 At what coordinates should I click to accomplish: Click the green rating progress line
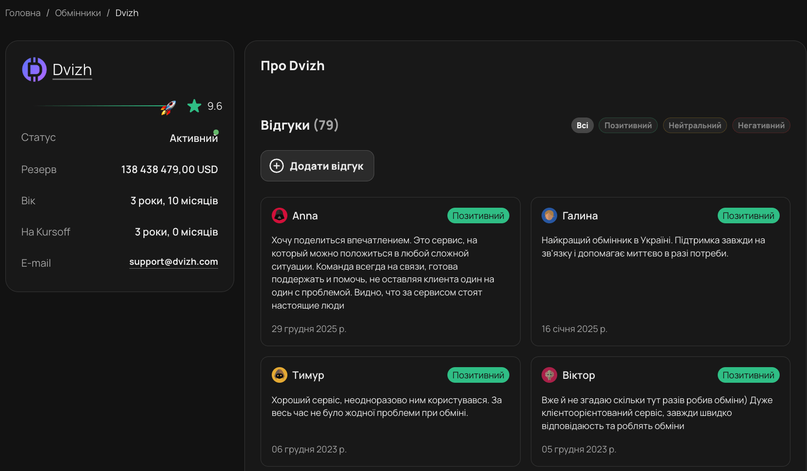coord(98,106)
